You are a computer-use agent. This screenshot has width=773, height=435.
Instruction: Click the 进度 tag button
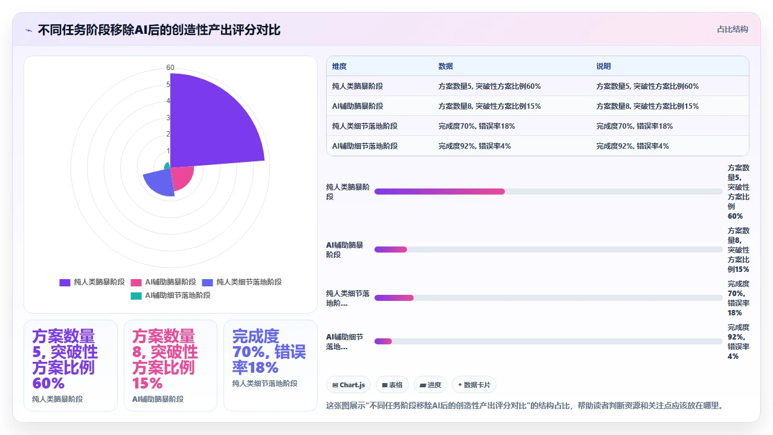coord(431,385)
